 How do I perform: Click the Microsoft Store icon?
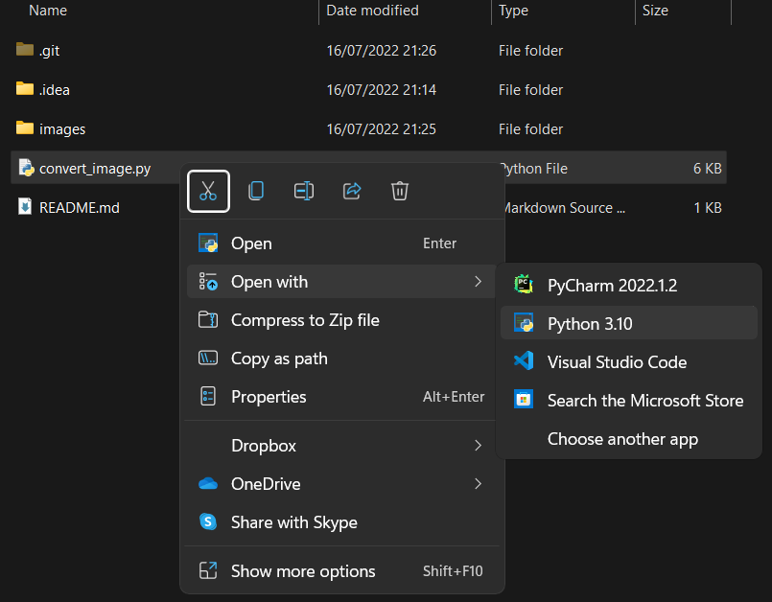[x=524, y=399]
